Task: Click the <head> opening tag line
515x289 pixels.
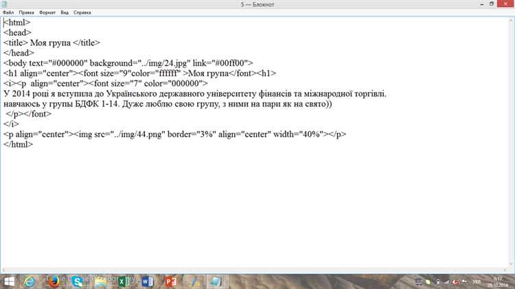Action: tap(17, 32)
